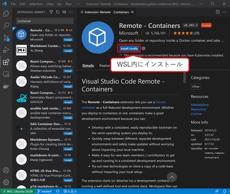Install the SAG Container Dev... extension

point(68,133)
